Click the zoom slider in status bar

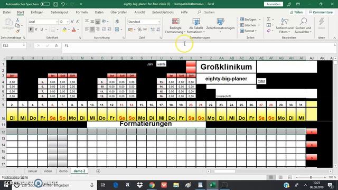click(311, 177)
